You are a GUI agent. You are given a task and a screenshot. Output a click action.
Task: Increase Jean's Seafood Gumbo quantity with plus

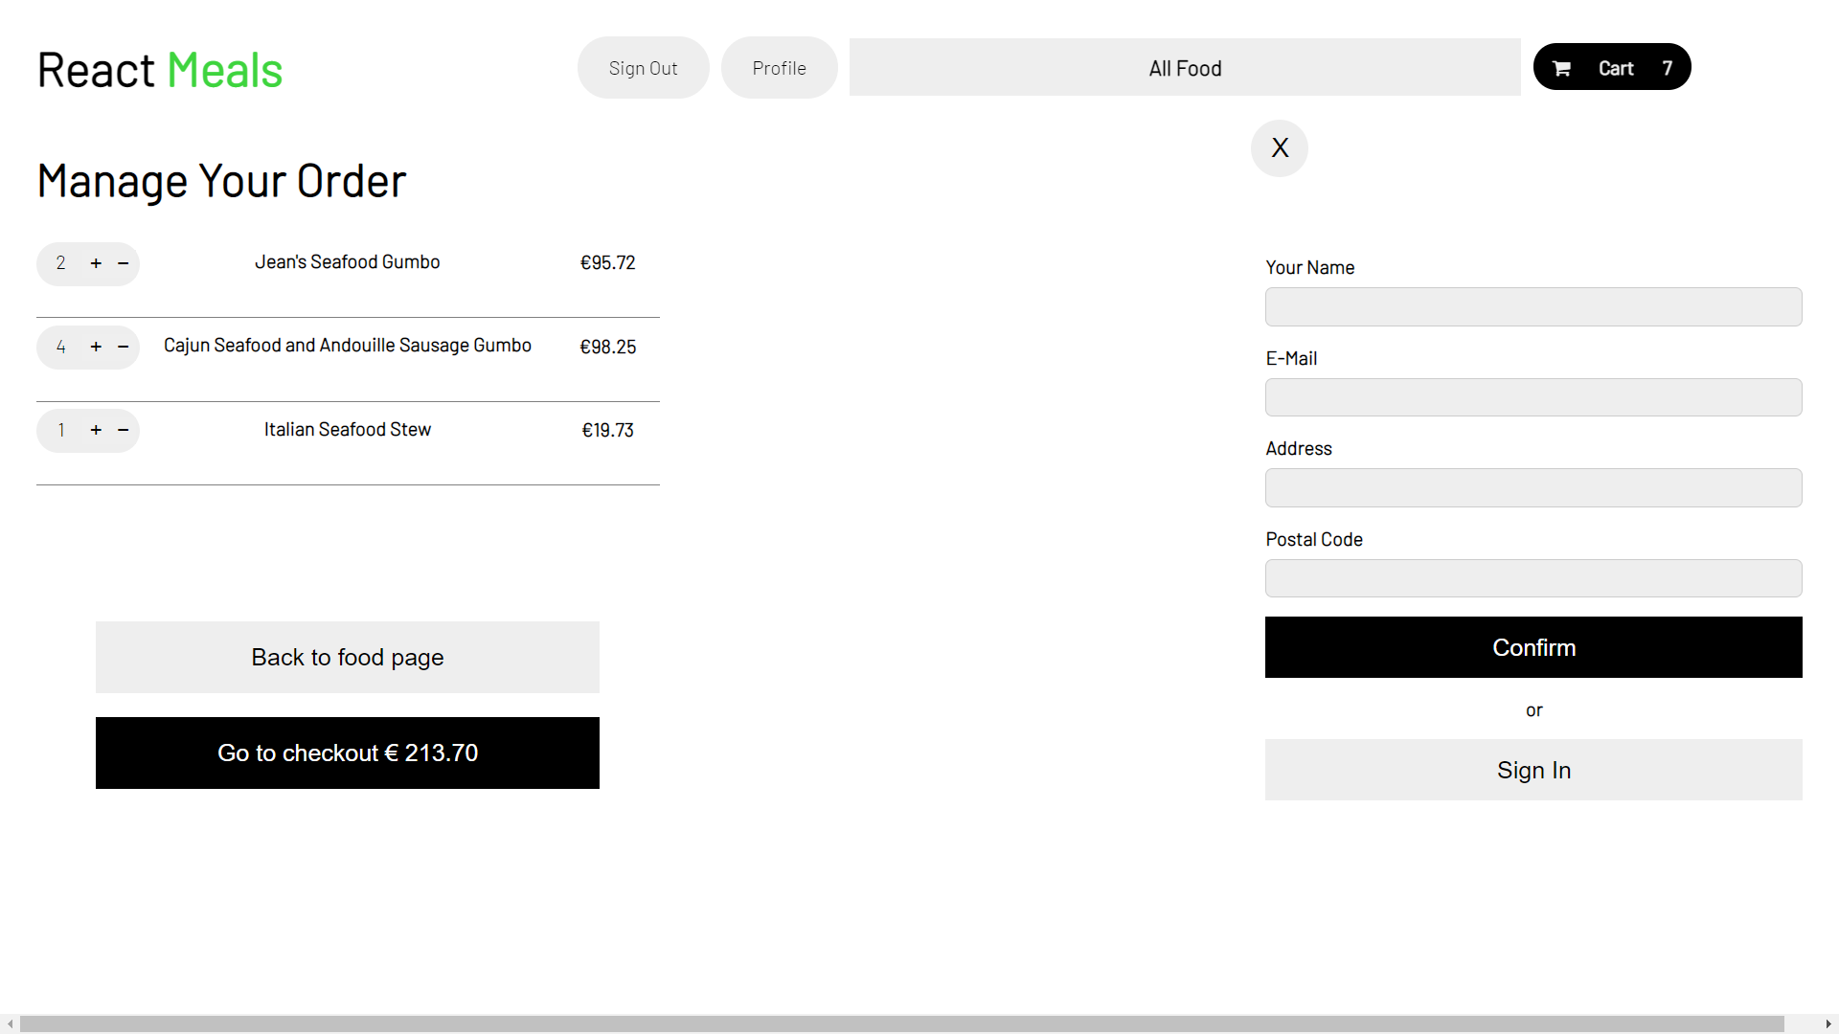(96, 263)
